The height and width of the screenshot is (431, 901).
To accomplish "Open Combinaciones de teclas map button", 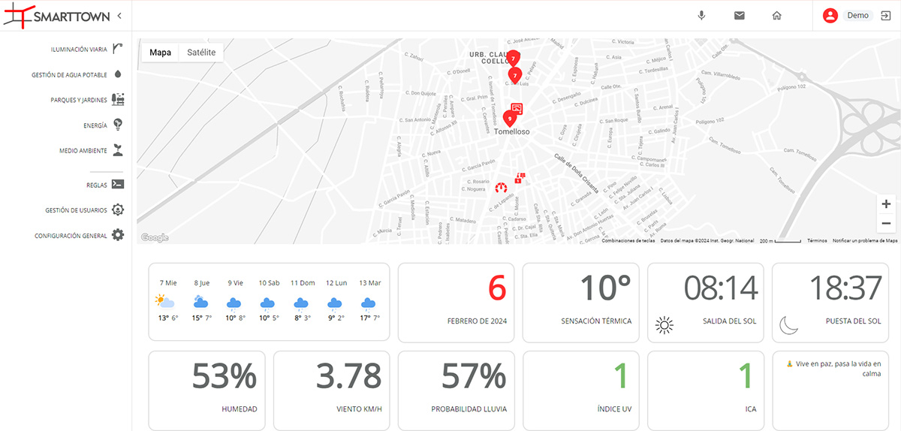I will 628,240.
